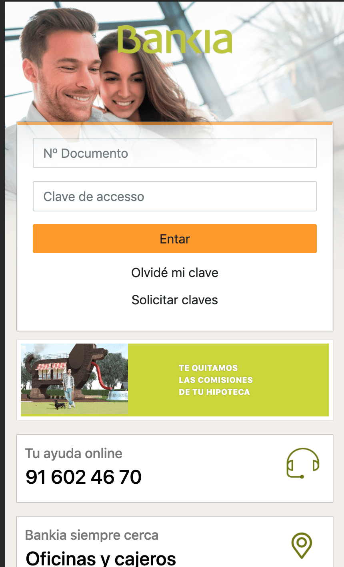The image size is (344, 567).
Task: Click the green Bankia logo
Action: point(175,39)
